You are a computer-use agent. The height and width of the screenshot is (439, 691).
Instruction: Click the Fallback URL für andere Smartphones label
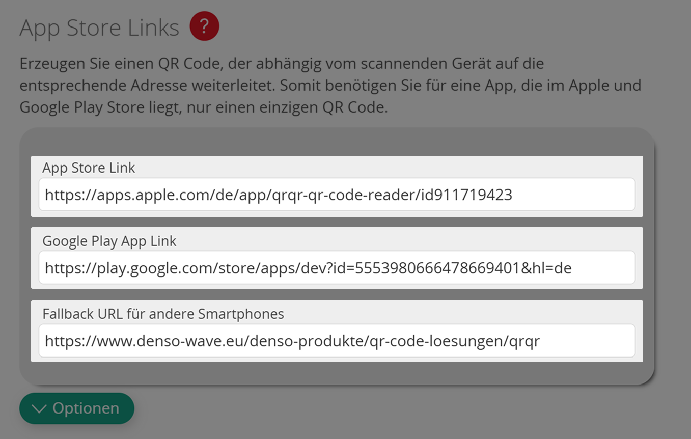click(x=163, y=314)
